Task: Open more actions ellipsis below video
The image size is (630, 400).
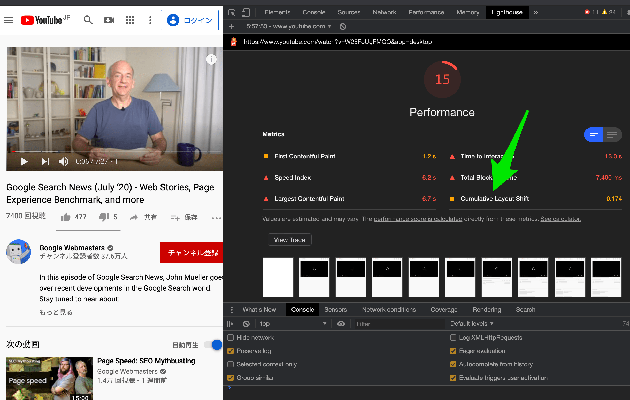Action: tap(216, 218)
